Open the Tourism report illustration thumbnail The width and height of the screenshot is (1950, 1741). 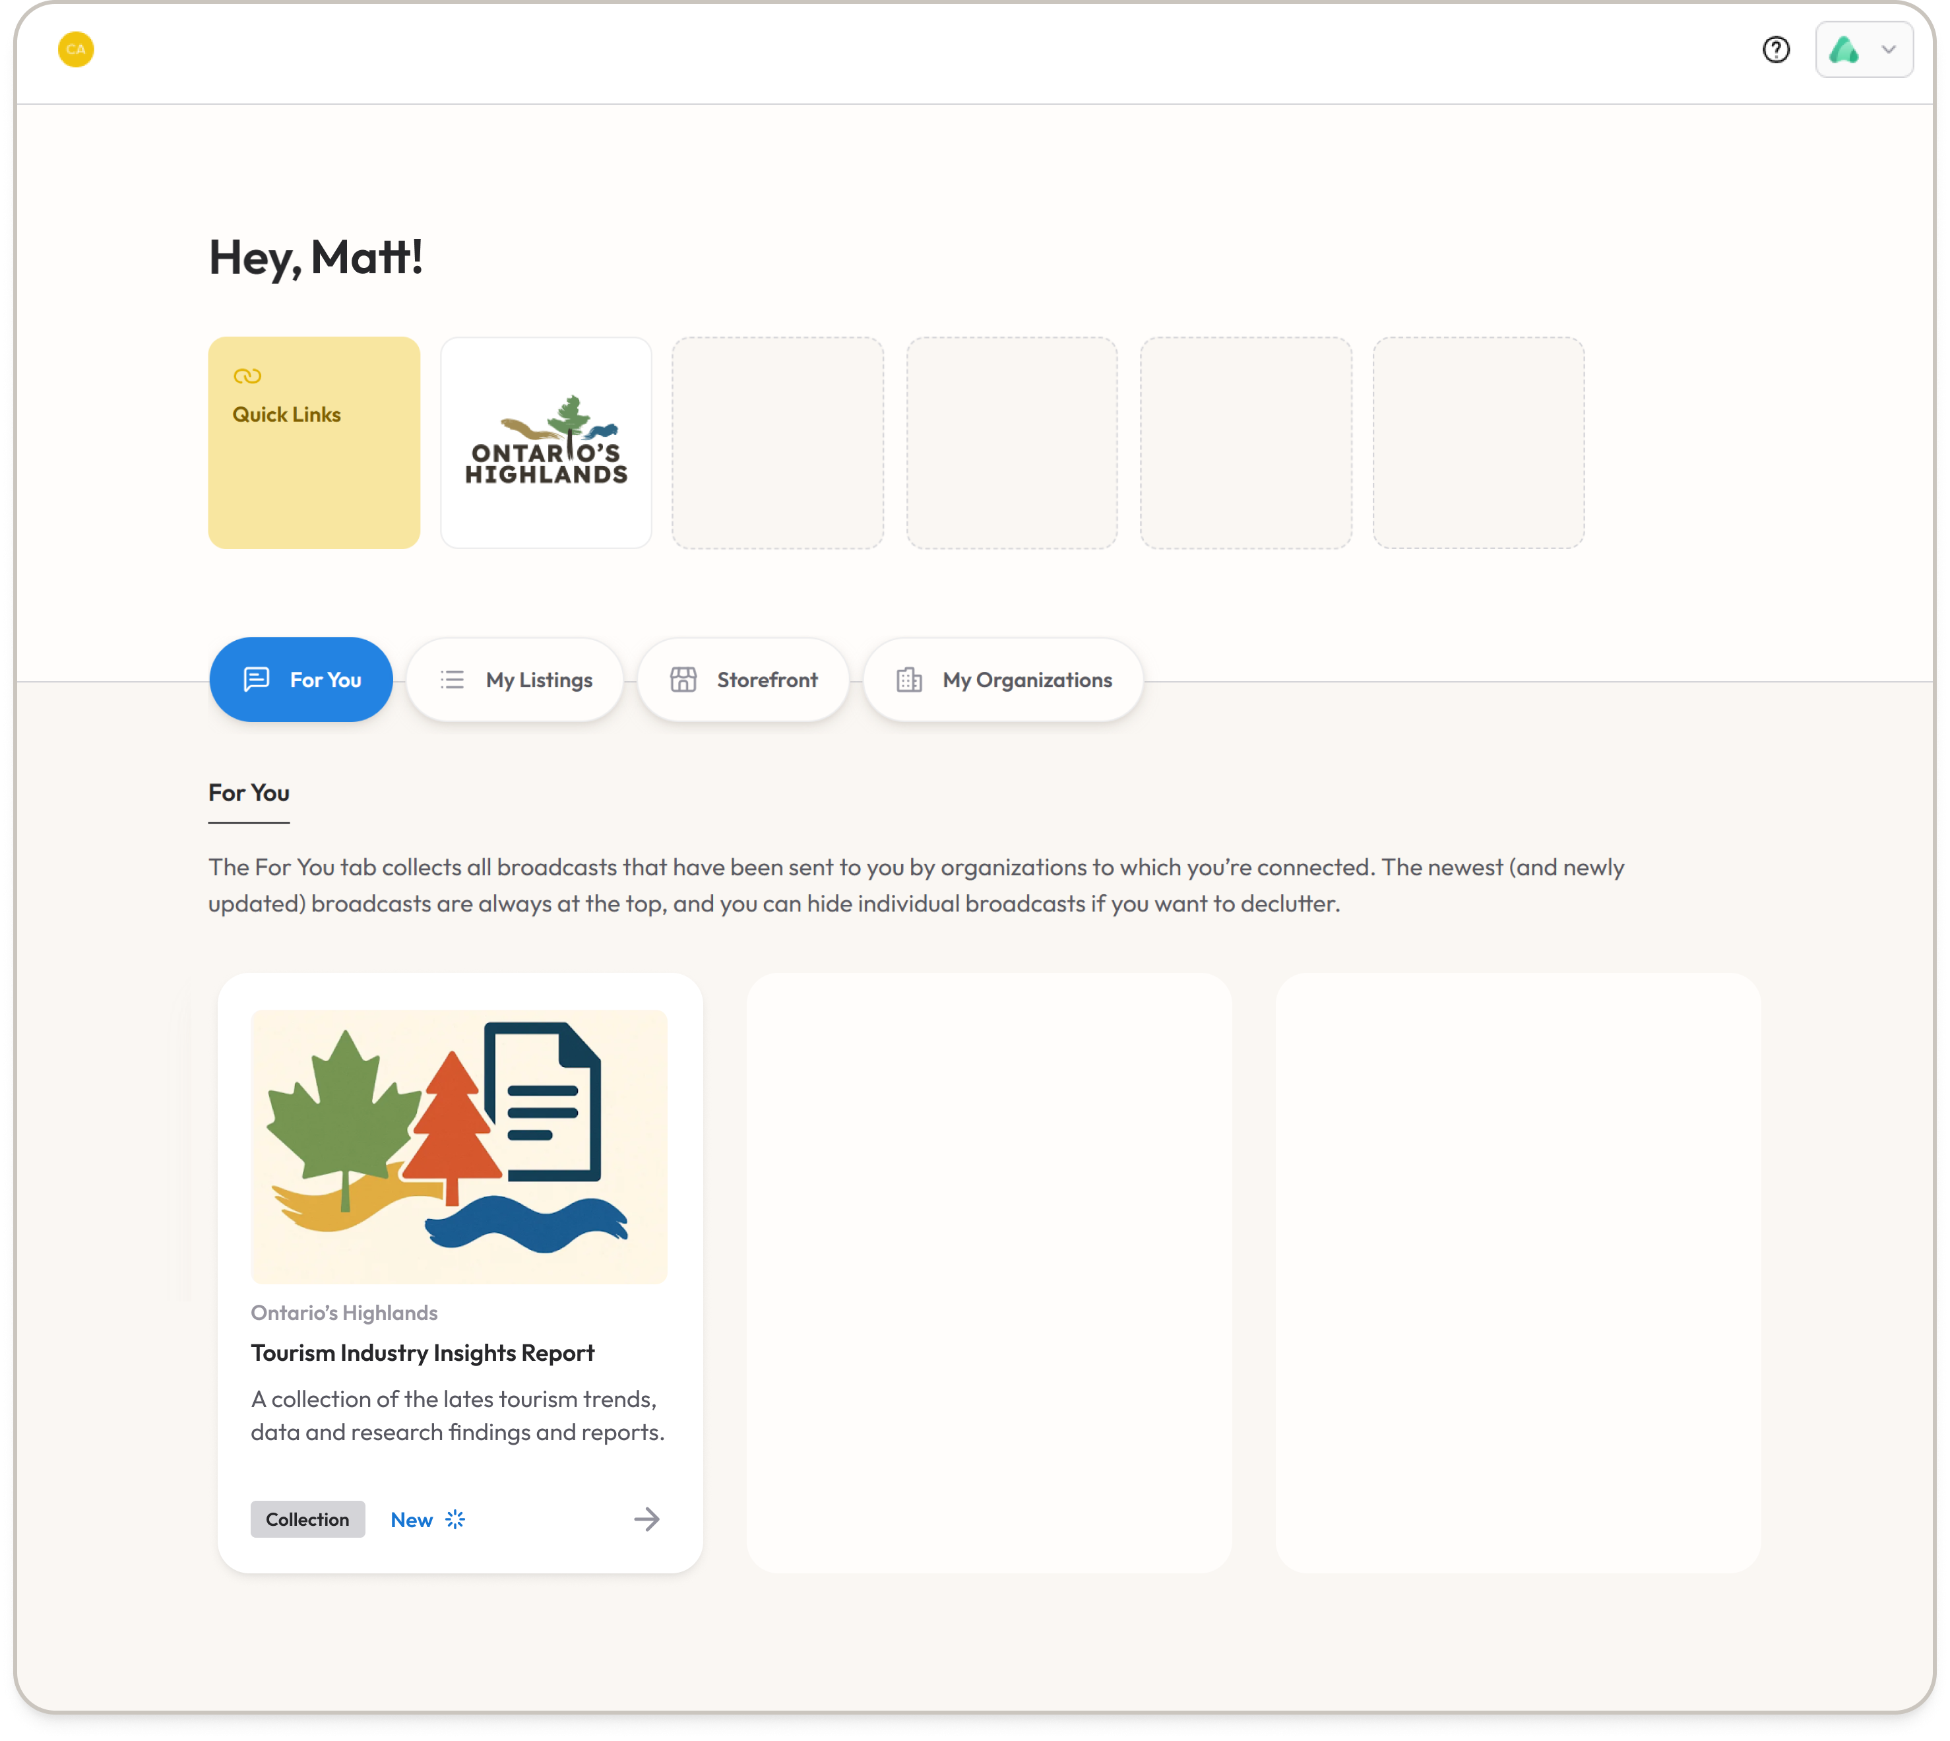coord(459,1146)
